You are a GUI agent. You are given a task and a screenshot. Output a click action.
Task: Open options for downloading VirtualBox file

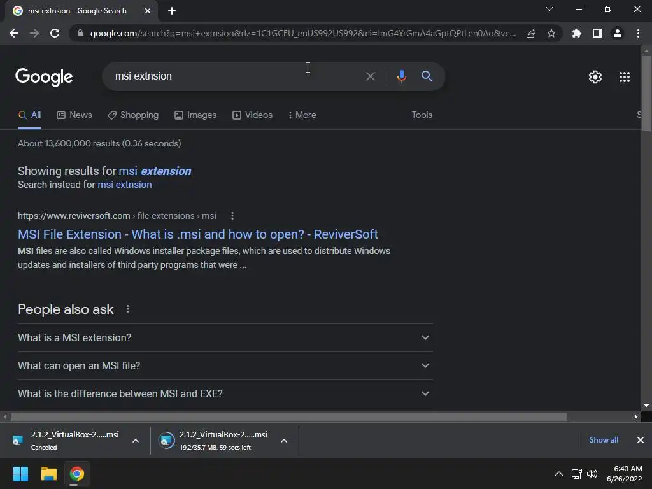point(284,441)
